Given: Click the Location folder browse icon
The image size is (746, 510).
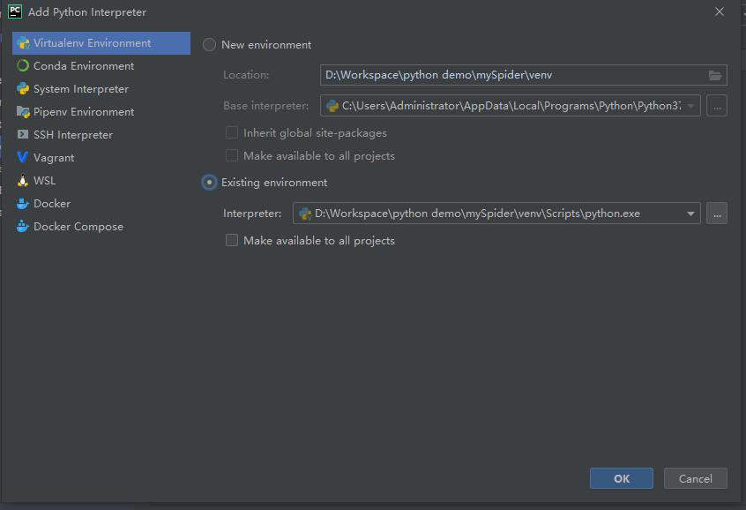Looking at the screenshot, I should [x=715, y=75].
